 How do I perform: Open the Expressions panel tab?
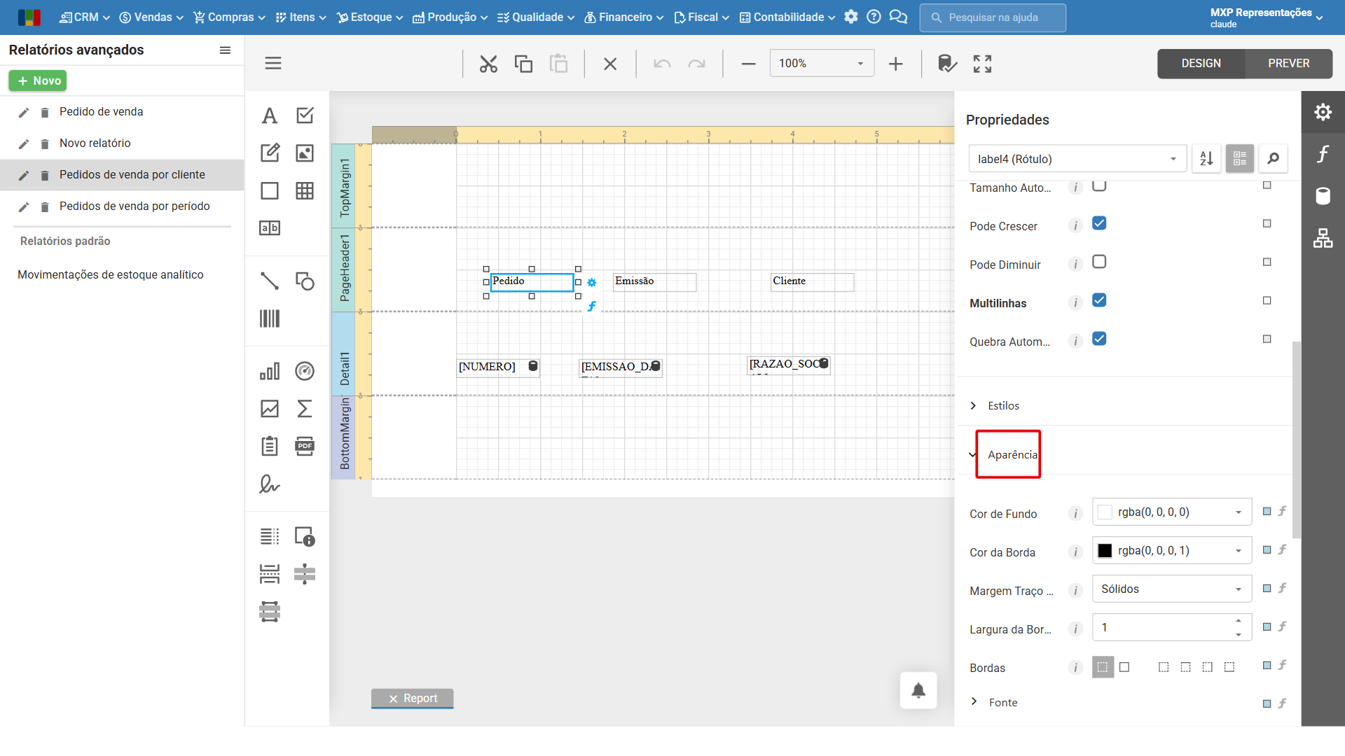(x=1323, y=154)
